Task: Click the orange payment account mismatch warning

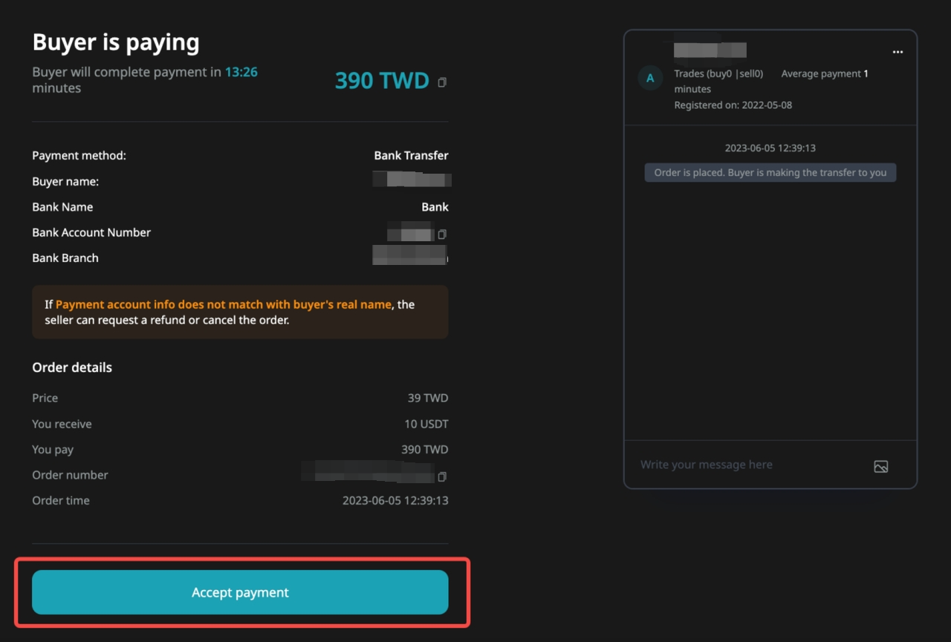Action: click(x=240, y=312)
